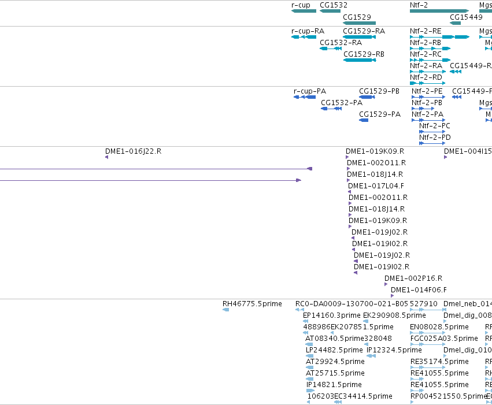Open the CG1532-PA protein label
This screenshot has width=492, height=405.
[342, 103]
